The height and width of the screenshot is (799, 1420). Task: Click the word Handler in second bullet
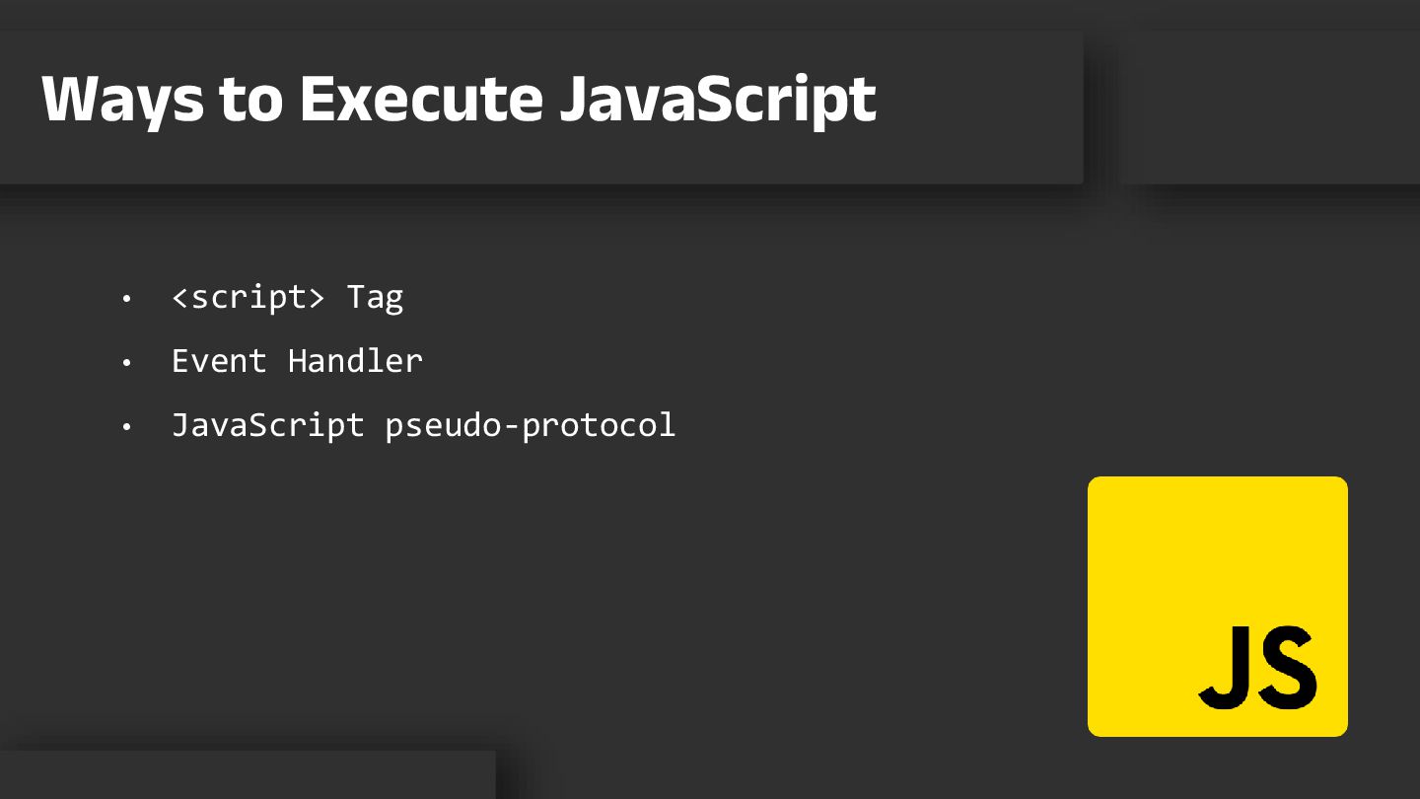[355, 361]
